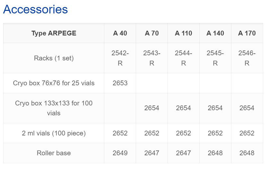
Task: Click roller base code 2649
Action: click(x=120, y=153)
